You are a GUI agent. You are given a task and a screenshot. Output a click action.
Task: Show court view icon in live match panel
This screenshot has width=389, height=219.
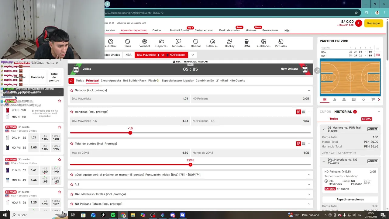click(x=325, y=100)
